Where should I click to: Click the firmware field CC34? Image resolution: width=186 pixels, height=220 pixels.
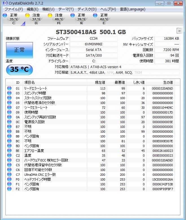click(x=94, y=39)
